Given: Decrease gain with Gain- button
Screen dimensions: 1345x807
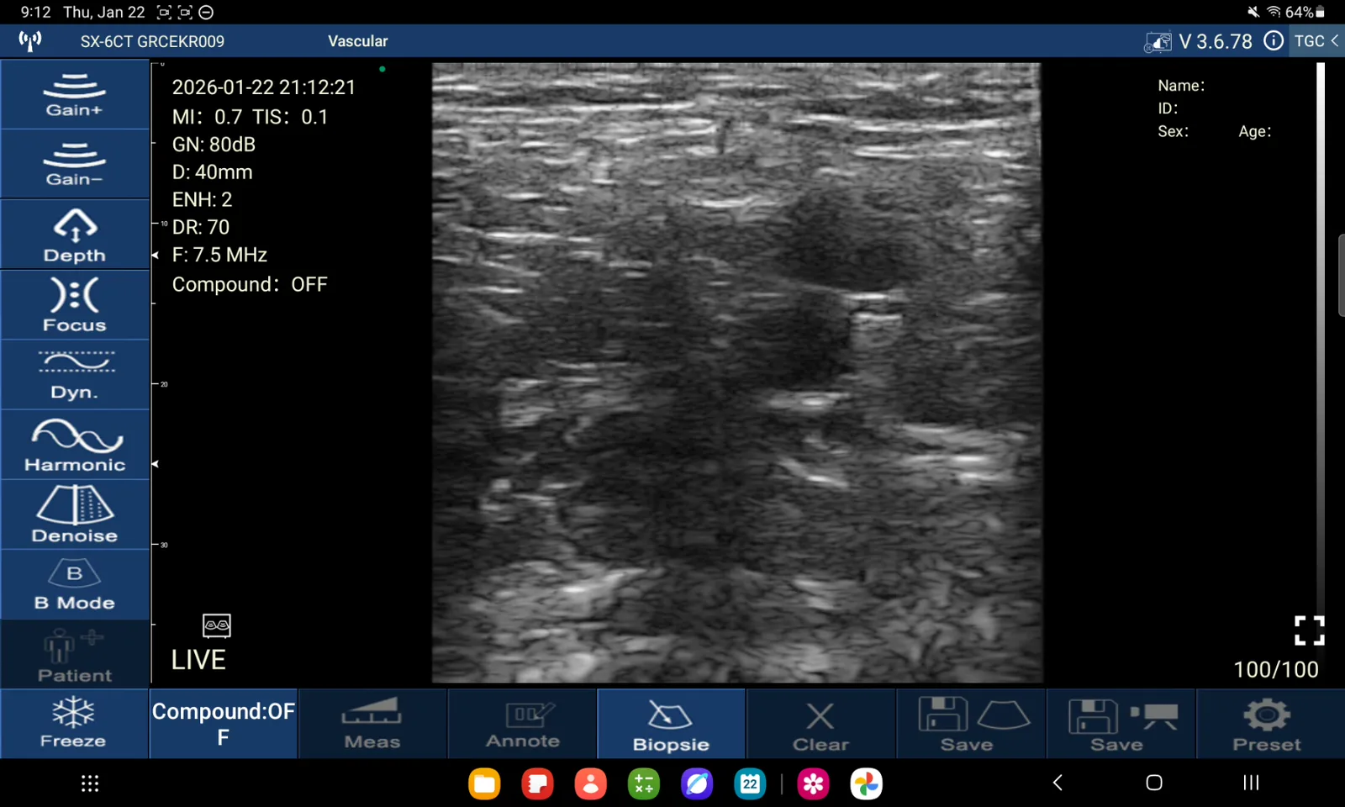Looking at the screenshot, I should click(75, 165).
